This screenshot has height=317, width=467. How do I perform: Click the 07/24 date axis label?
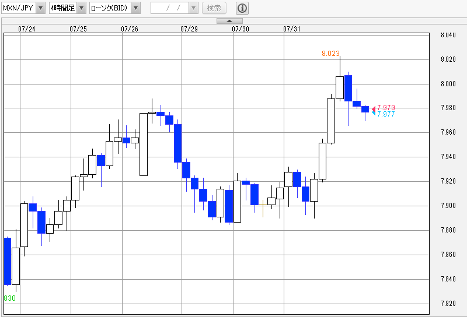click(x=27, y=29)
